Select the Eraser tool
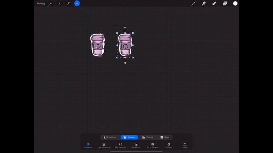Viewport: 273px width, 153px height. (x=214, y=3)
